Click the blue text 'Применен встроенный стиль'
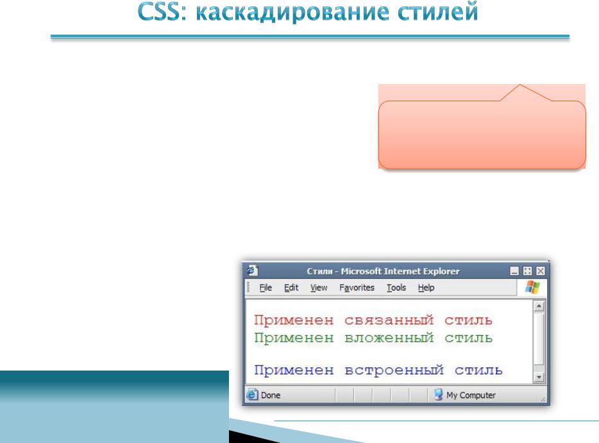Screen dimensions: 599x443 tap(378, 370)
